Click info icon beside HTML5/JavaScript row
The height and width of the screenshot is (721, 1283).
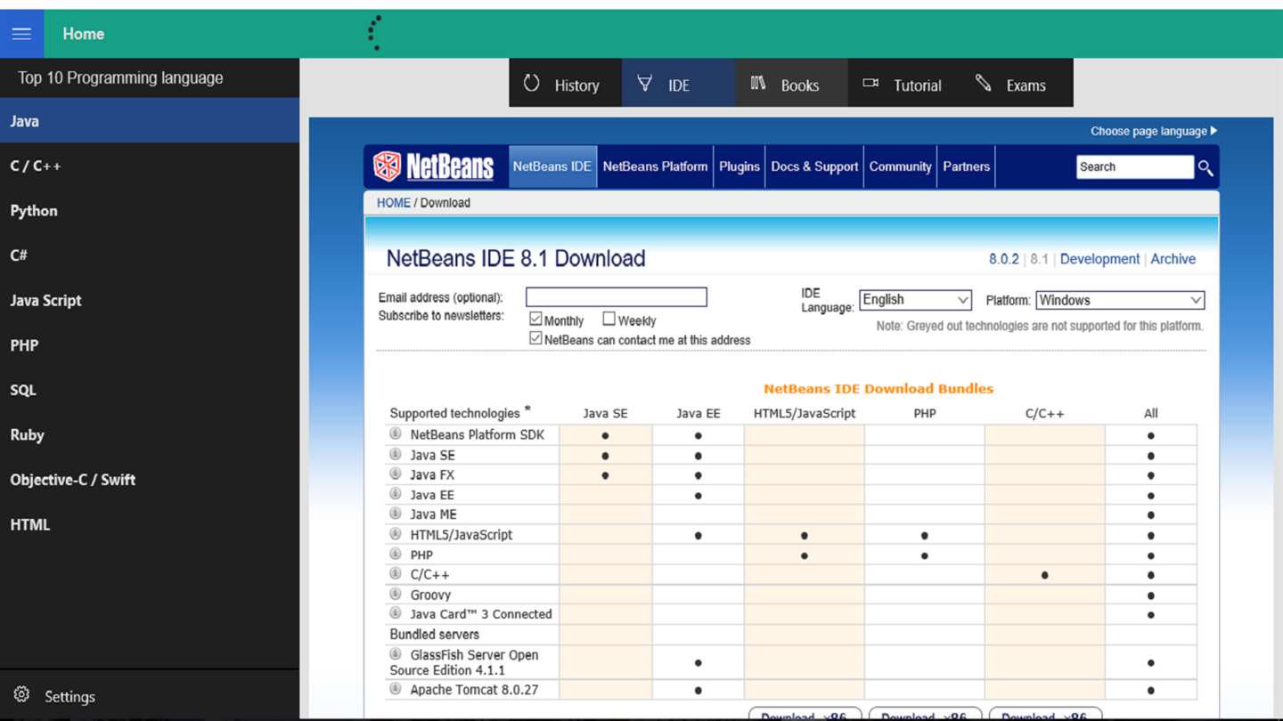tap(396, 534)
